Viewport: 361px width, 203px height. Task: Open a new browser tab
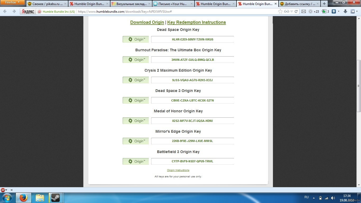point(324,4)
